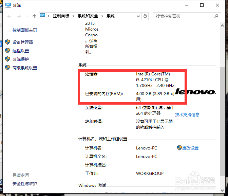Open 控制面板主页 link
Image resolution: width=228 pixels, height=196 pixels.
pyautogui.click(x=25, y=30)
